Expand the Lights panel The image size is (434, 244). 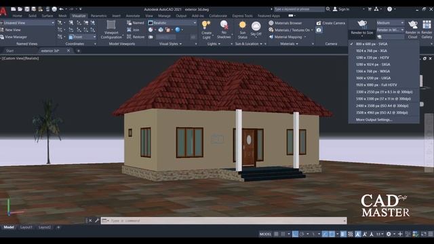[214, 43]
